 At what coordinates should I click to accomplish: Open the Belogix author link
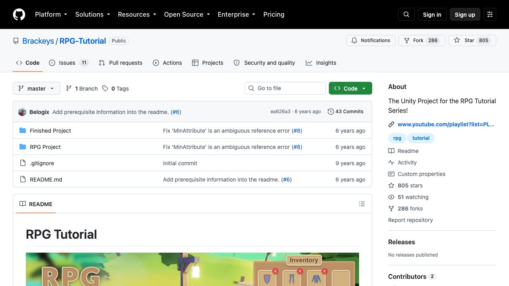[x=39, y=112]
